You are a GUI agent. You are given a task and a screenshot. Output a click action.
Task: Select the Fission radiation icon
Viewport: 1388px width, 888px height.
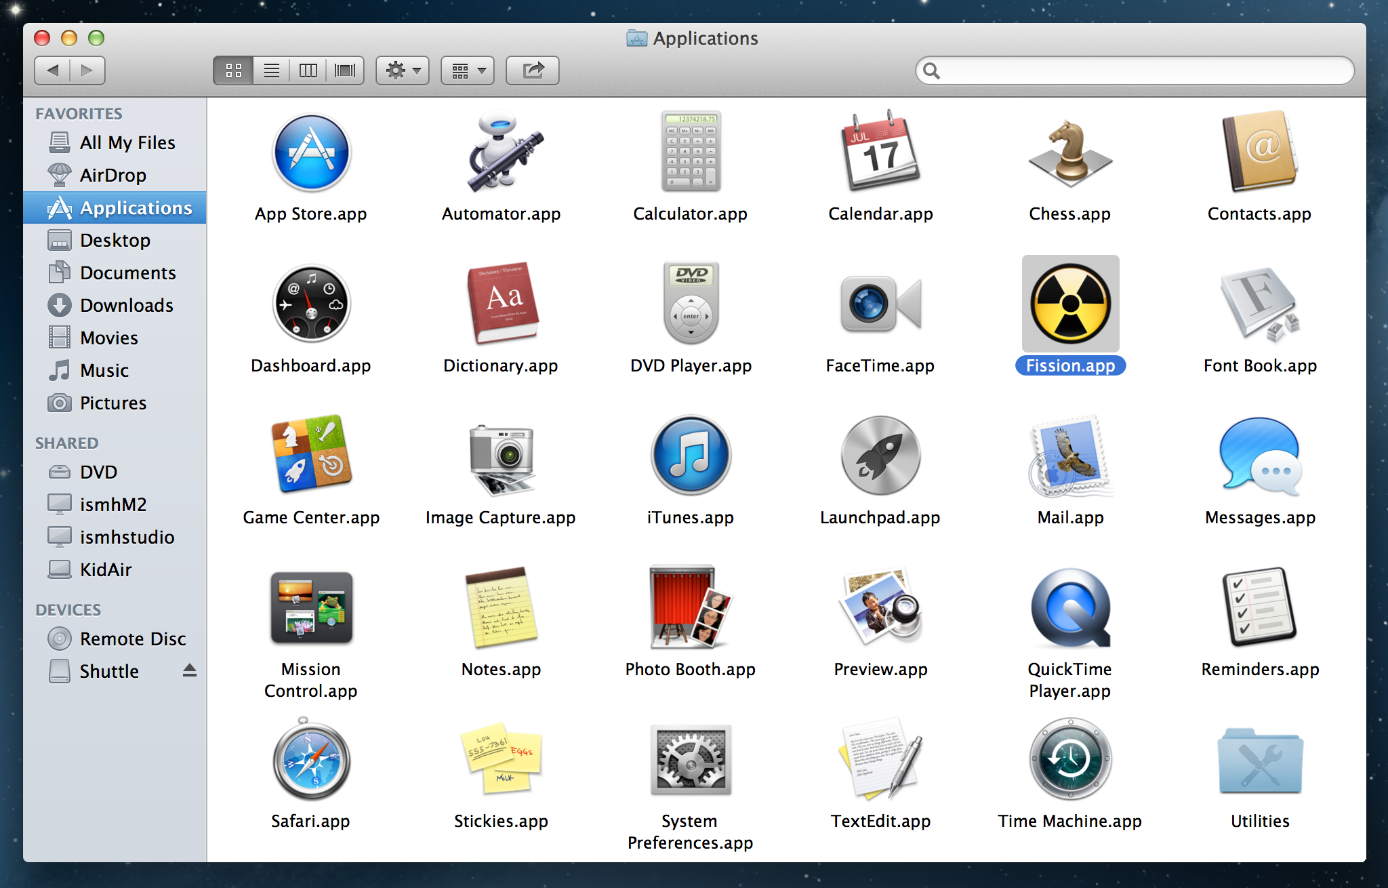(1070, 304)
